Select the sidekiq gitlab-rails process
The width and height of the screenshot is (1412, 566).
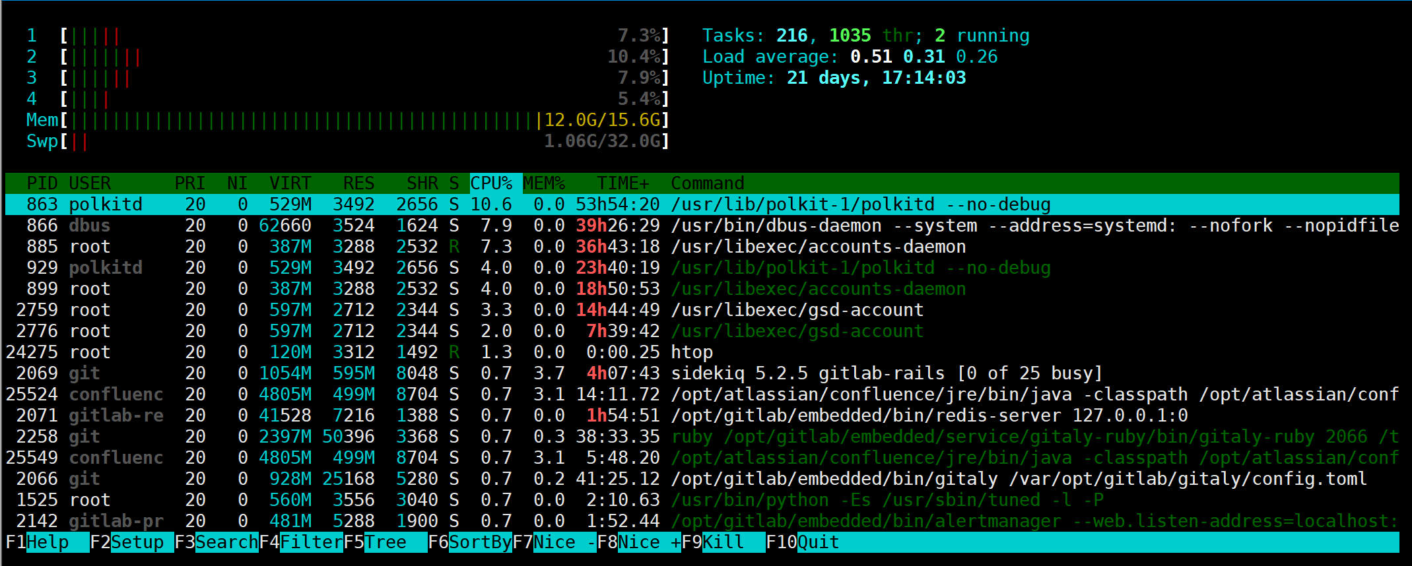(702, 373)
